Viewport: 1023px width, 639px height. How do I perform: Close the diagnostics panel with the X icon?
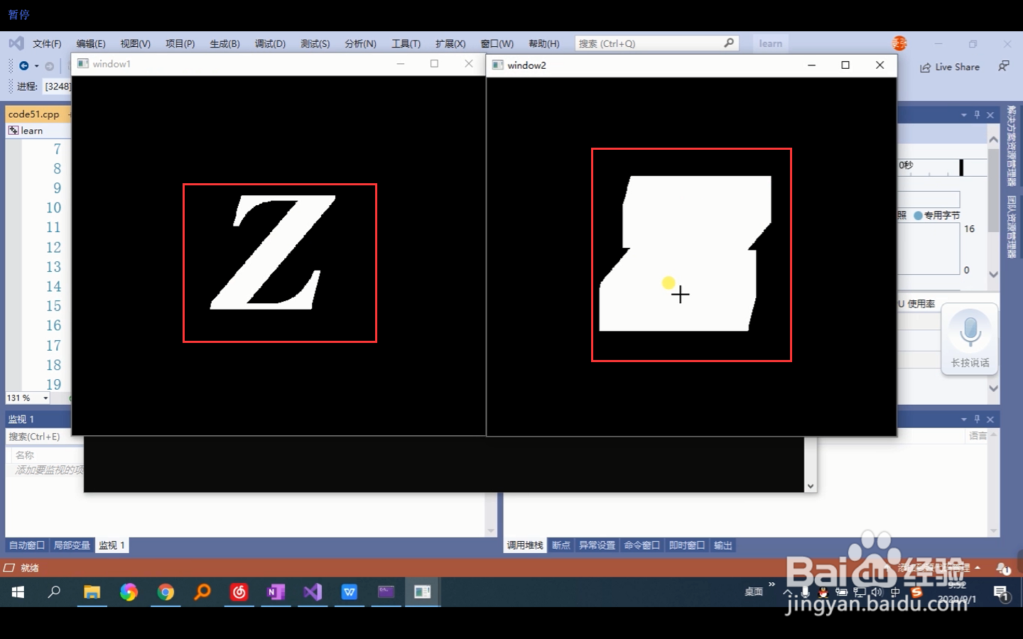click(990, 115)
